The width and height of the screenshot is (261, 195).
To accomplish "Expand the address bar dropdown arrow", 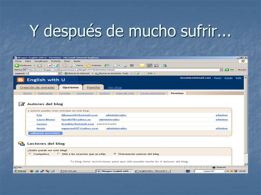I will (x=221, y=70).
